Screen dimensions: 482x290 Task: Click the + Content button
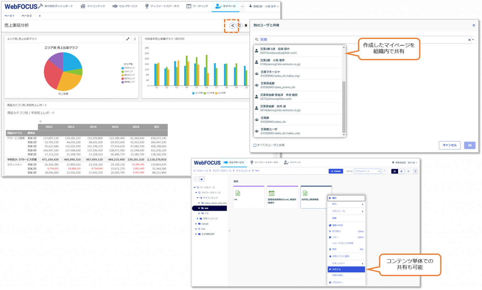(336, 171)
